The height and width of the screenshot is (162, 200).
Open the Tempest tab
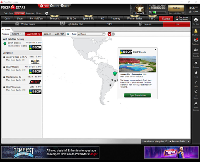tap(55, 18)
